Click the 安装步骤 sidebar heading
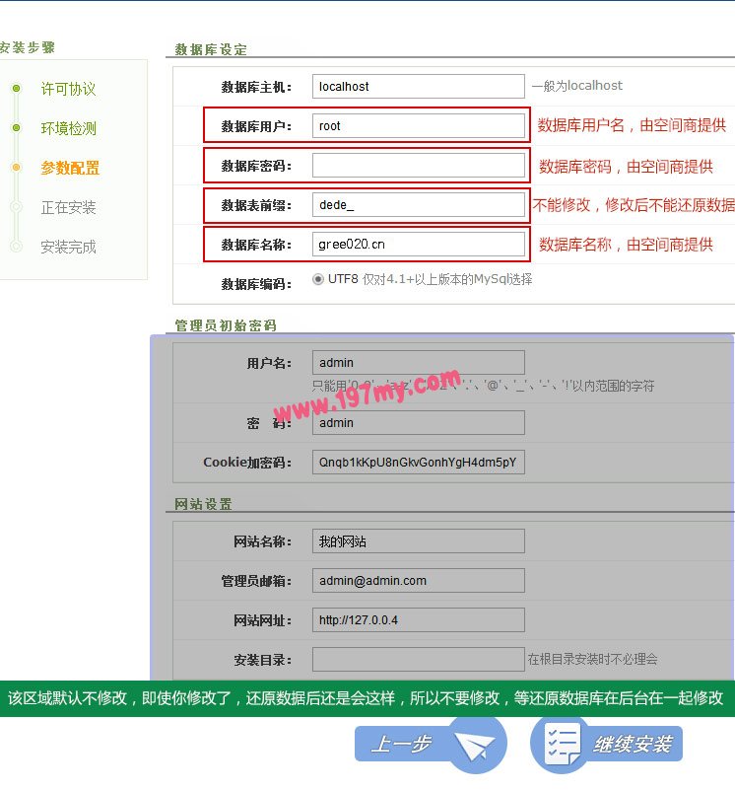This screenshot has height=791, width=735. pyautogui.click(x=28, y=47)
